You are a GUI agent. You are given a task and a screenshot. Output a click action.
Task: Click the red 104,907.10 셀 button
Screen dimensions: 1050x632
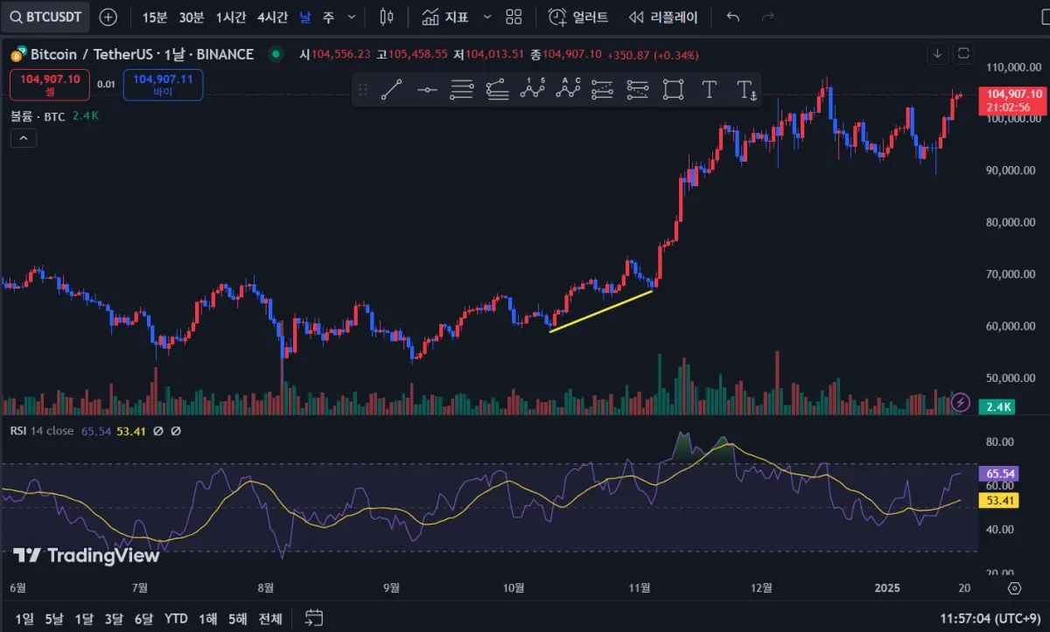coord(50,85)
